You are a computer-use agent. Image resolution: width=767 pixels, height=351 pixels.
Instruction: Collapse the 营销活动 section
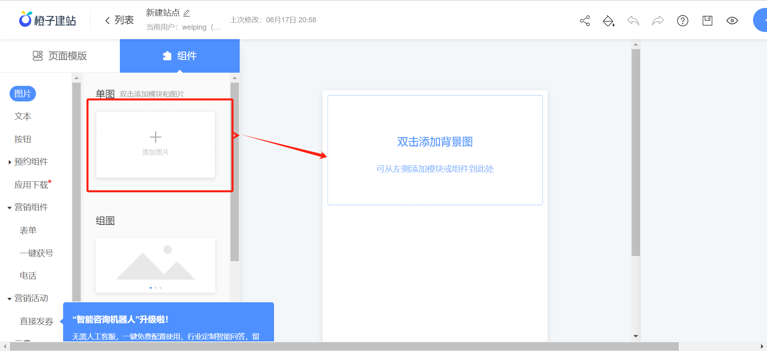pyautogui.click(x=10, y=299)
